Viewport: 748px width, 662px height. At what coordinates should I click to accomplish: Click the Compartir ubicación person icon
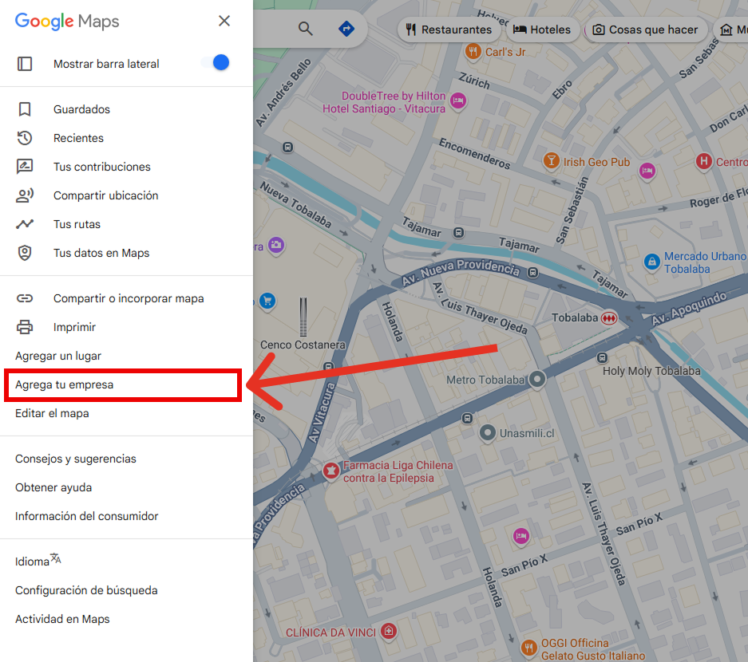25,195
